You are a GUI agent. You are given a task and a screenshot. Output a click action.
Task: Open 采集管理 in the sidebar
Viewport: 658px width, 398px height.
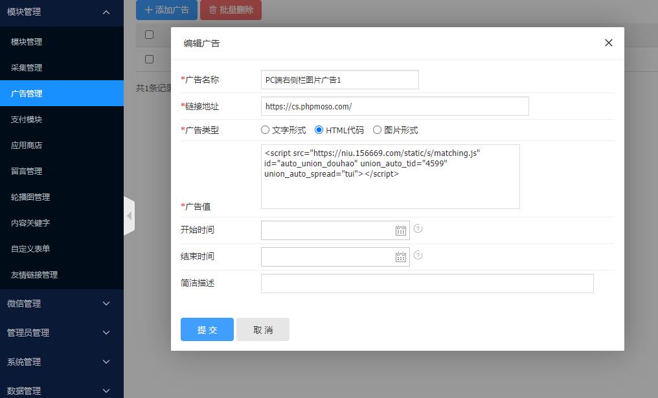(x=27, y=68)
